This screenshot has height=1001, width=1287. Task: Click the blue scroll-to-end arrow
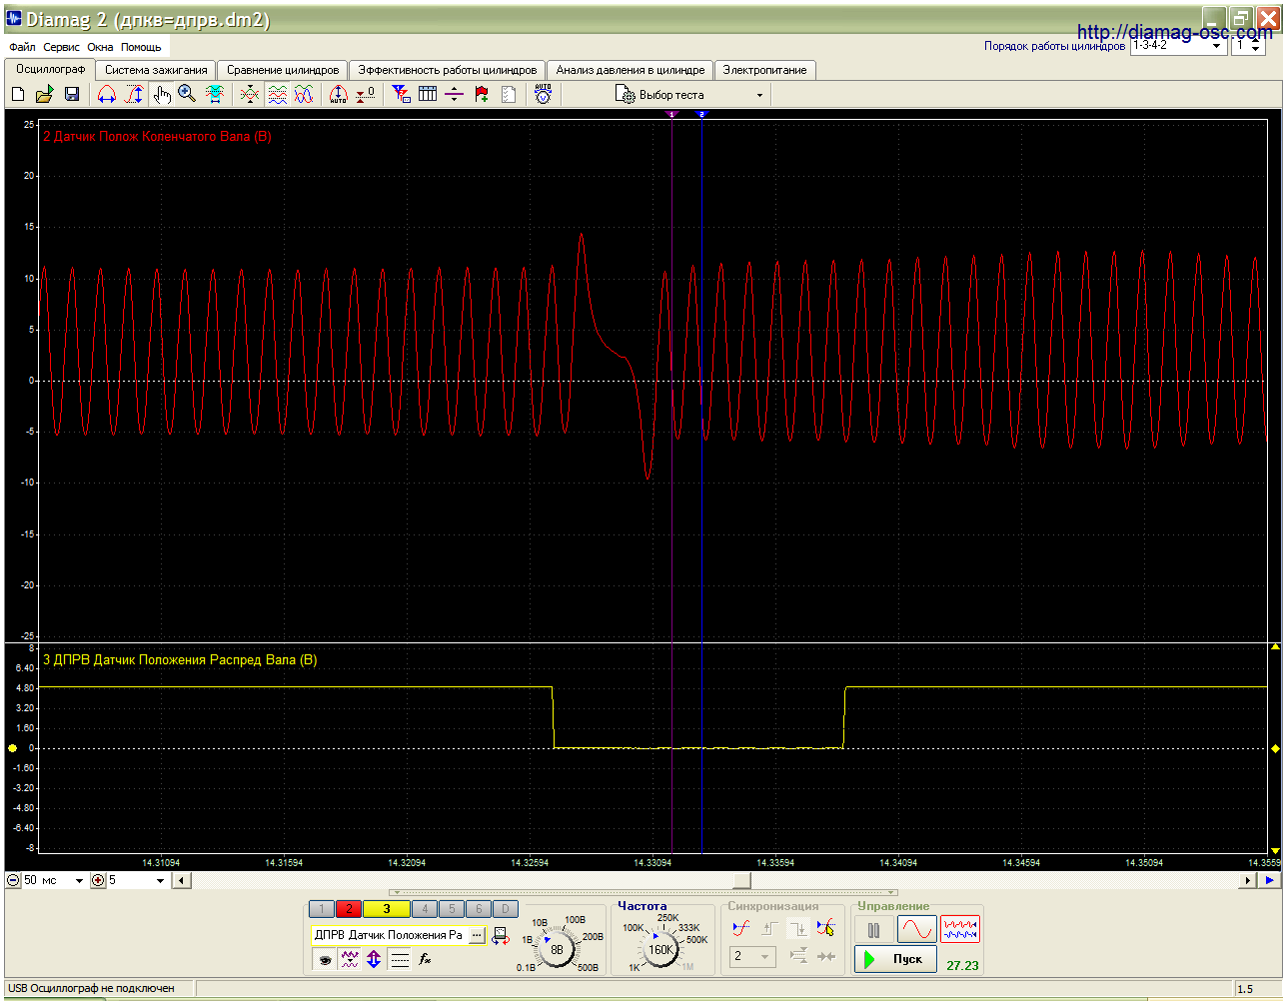point(1269,880)
